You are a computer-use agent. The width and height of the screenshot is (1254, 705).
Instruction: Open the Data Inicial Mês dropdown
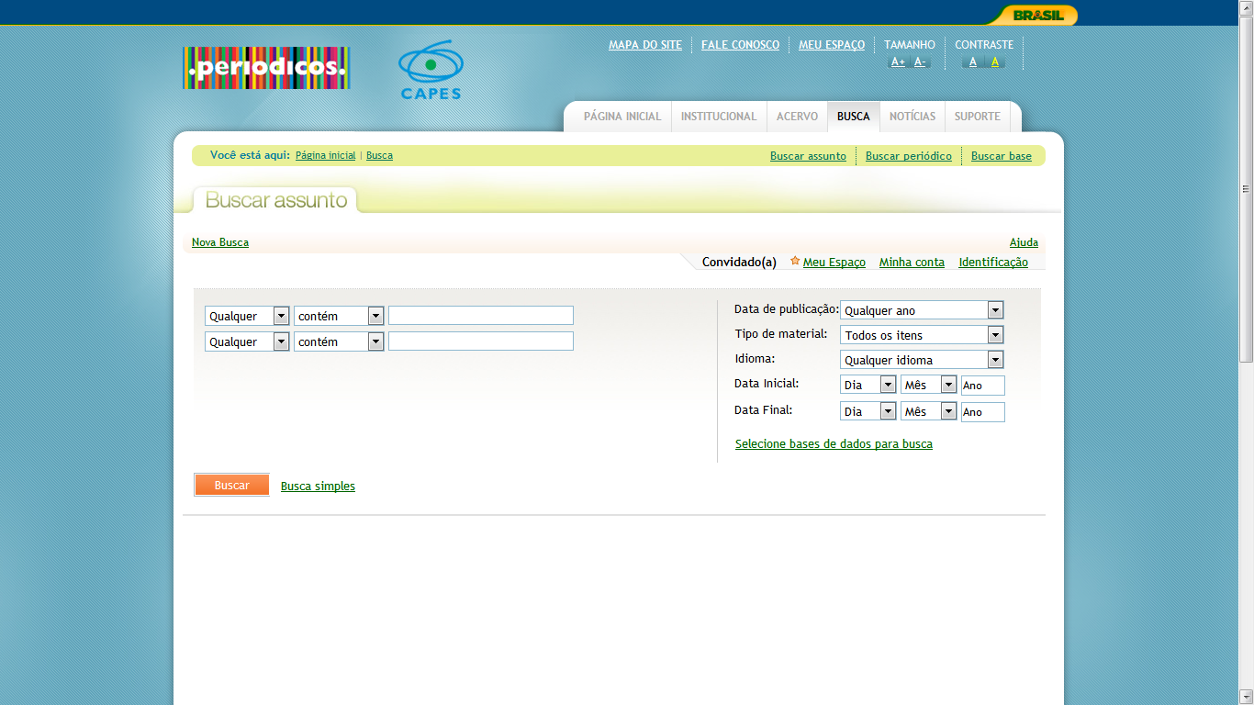[x=929, y=386]
